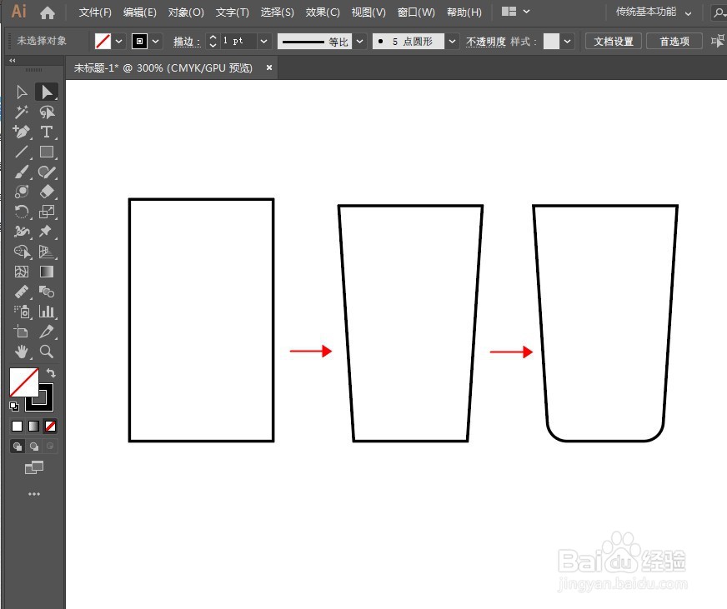Open the 等比 width profile dropdown
Image resolution: width=727 pixels, height=609 pixels.
(358, 40)
